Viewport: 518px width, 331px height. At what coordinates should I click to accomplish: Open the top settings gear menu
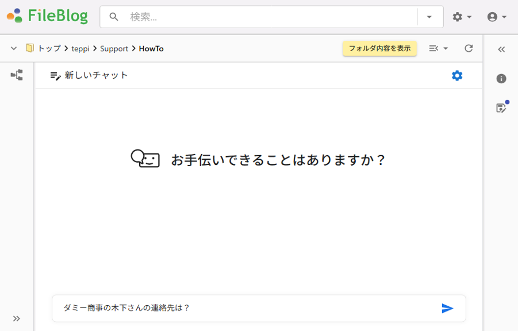462,17
